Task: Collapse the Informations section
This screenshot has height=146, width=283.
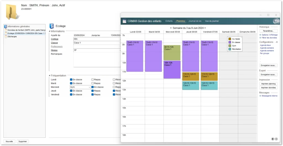Action: 50,31
